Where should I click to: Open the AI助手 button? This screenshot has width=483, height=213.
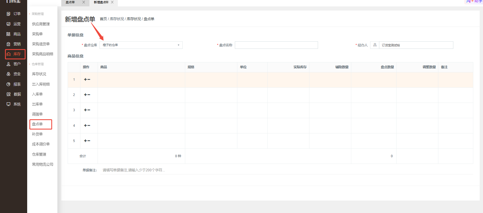pyautogui.click(x=474, y=1)
